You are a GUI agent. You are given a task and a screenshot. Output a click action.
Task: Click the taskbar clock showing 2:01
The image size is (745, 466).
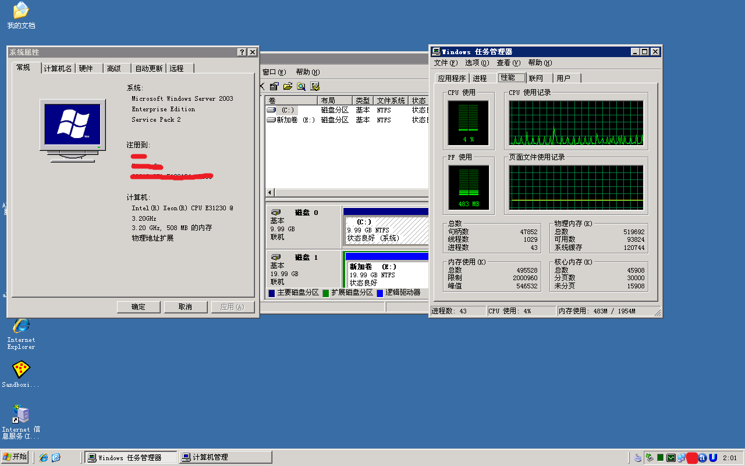[x=730, y=458]
